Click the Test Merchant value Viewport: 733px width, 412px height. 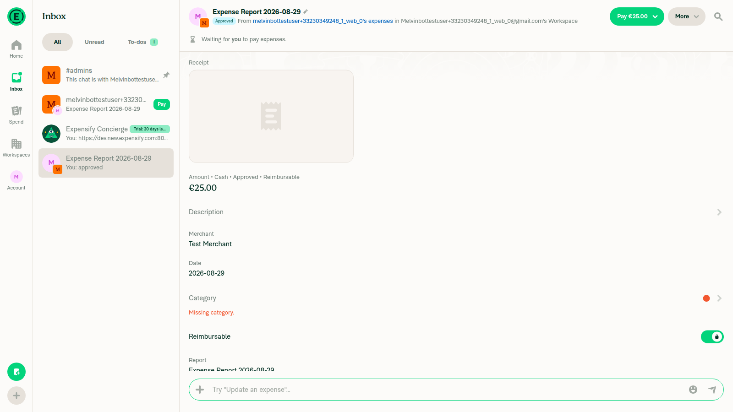[x=210, y=244]
